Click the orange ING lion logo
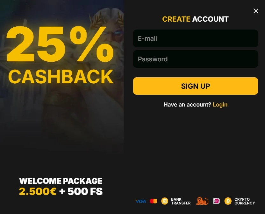This screenshot has width=265, height=214. click(202, 201)
